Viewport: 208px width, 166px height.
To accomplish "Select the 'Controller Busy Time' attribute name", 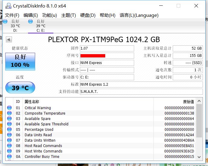I will (x=42, y=157).
